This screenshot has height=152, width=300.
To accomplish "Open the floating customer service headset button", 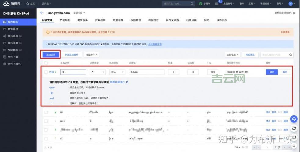I will click(x=294, y=119).
